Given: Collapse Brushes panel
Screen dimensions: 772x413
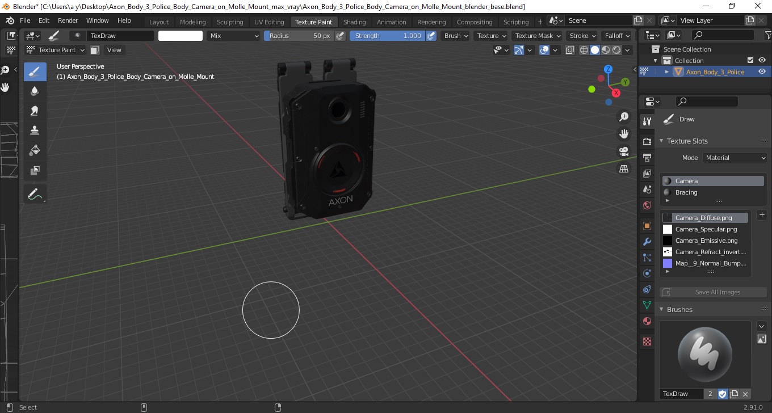Looking at the screenshot, I should [x=661, y=309].
